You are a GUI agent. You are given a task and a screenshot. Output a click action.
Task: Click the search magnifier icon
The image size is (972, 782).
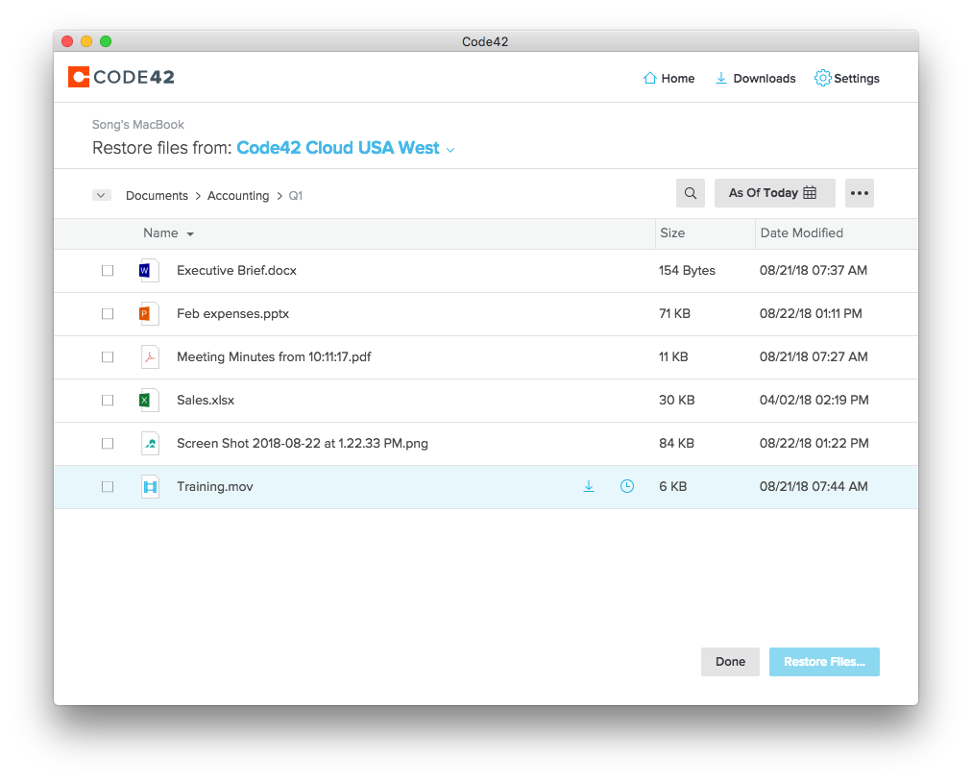point(691,193)
